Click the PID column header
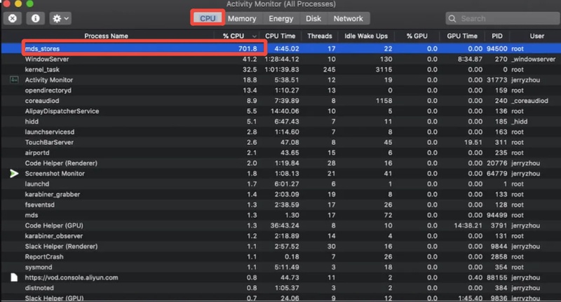 pyautogui.click(x=497, y=36)
